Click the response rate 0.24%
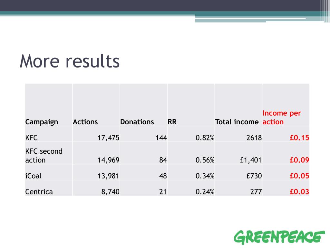Screen dimensions: 330x248 click(205, 192)
